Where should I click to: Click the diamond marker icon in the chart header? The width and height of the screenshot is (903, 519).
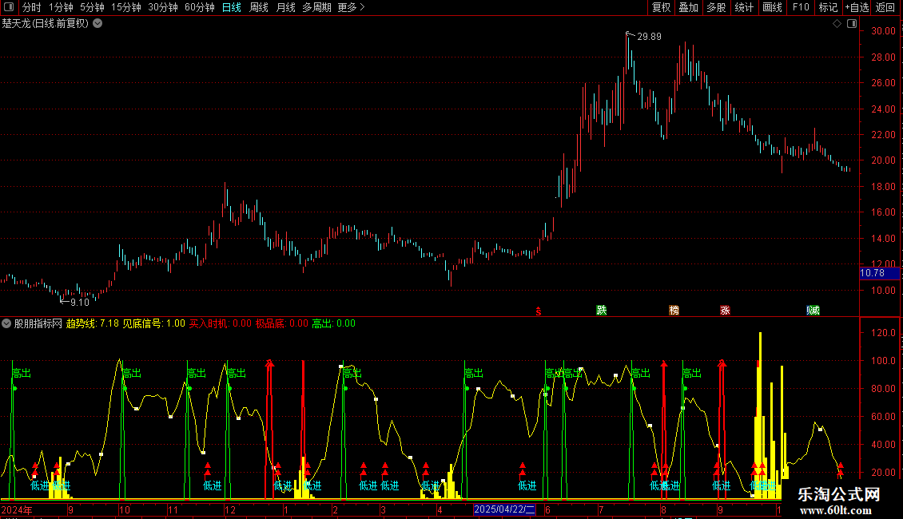(837, 24)
